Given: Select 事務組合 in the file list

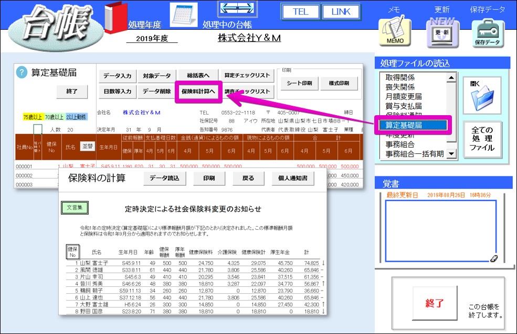Looking at the screenshot, I should [414, 144].
